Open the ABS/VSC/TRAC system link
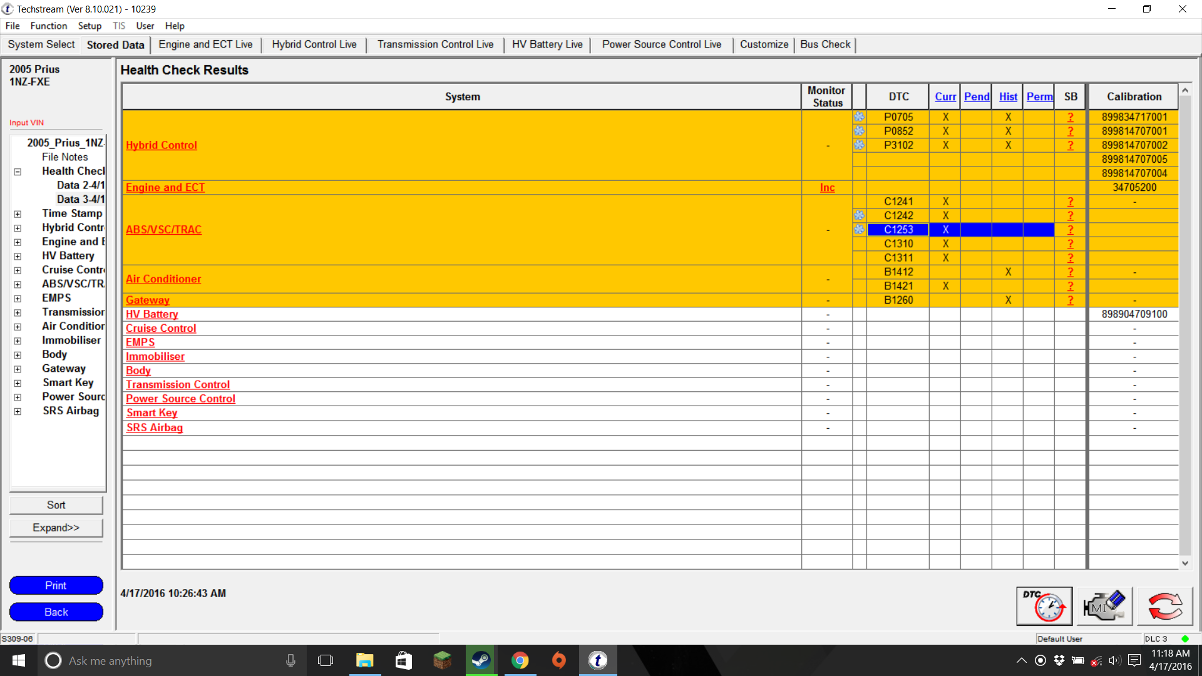This screenshot has height=676, width=1202. [x=163, y=230]
